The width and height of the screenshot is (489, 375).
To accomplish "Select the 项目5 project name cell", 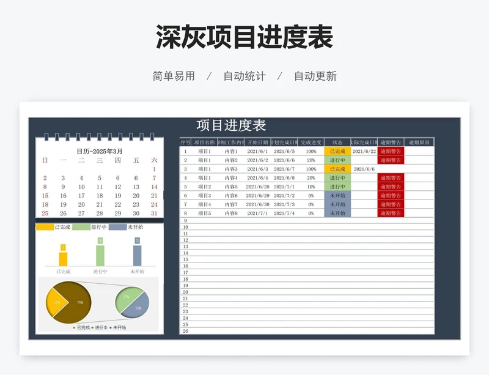I will 205,213.
